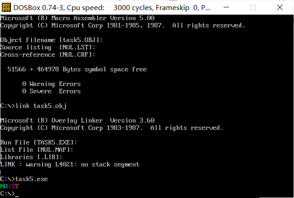Image resolution: width=294 pixels, height=198 pixels.
Task: Click the Source listing [NUL.LST] line
Action: coord(48,48)
